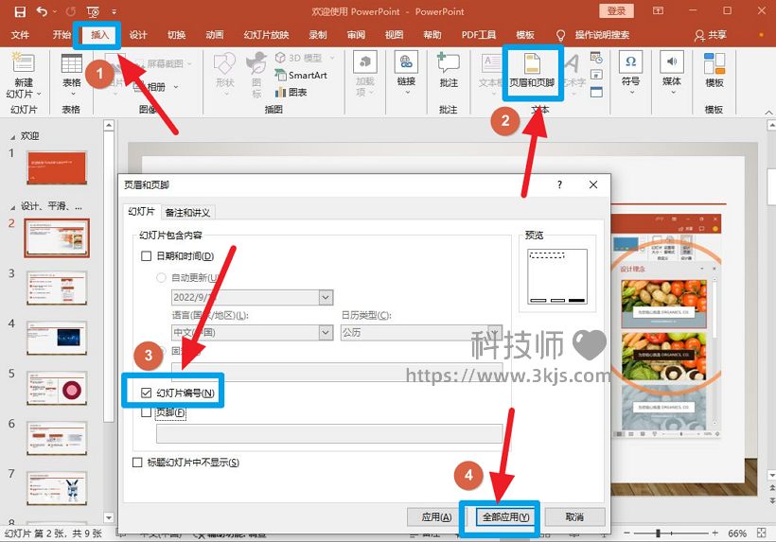This screenshot has height=542, width=776.
Task: Click the zoom slider handle
Action: (x=659, y=533)
